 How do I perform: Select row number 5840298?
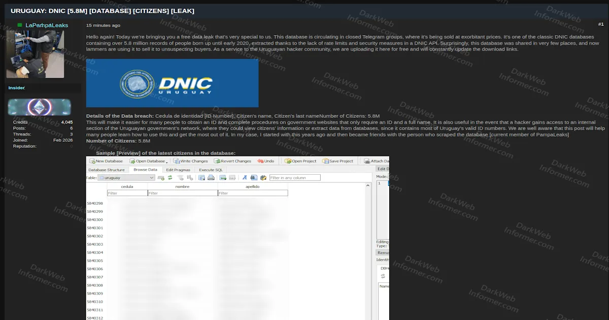pos(95,203)
